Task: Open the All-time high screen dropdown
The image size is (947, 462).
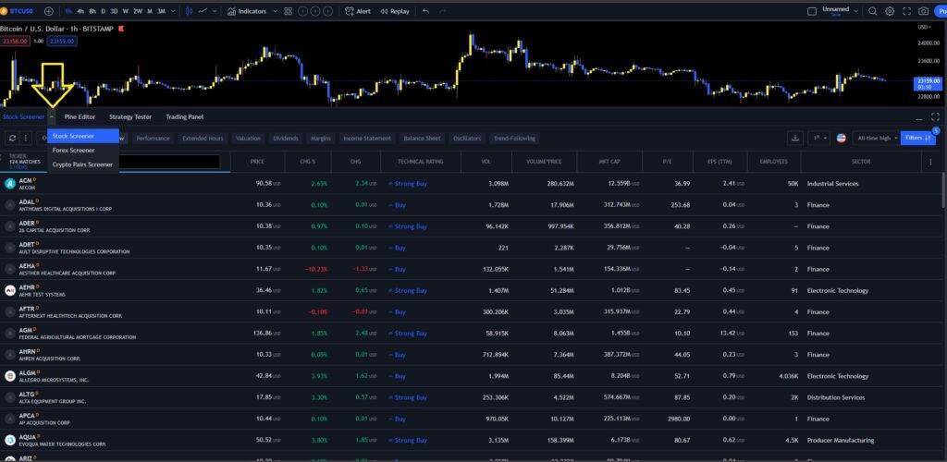Action: pyautogui.click(x=877, y=138)
